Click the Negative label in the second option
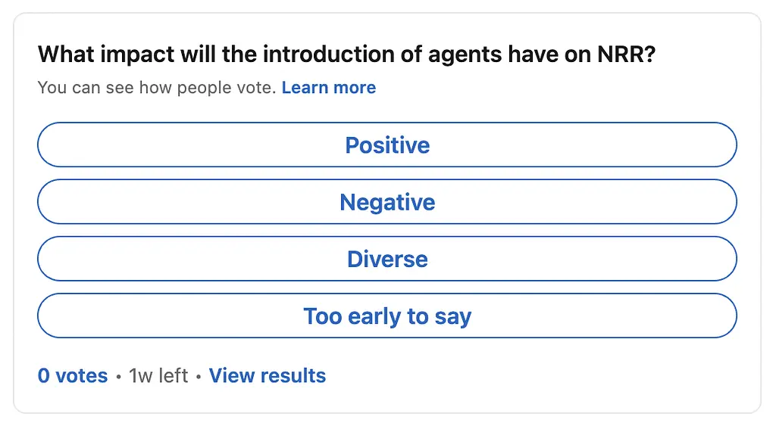The height and width of the screenshot is (426, 776). tap(387, 202)
